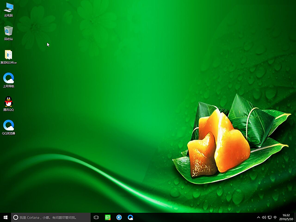Click the Cortana circle icon
This screenshot has width=296, height=222.
click(x=15, y=217)
